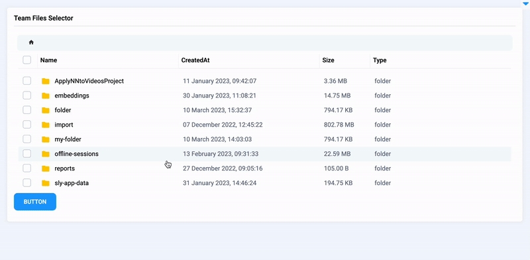Viewport: 530px width, 260px height.
Task: Open the offline-sessions folder name
Action: [76, 154]
